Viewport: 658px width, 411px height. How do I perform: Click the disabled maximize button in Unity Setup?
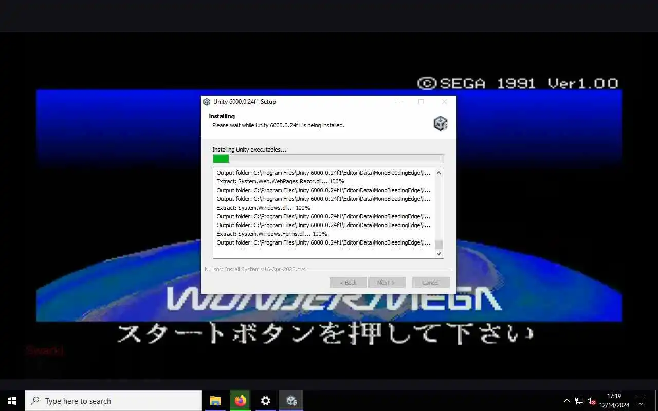click(421, 102)
